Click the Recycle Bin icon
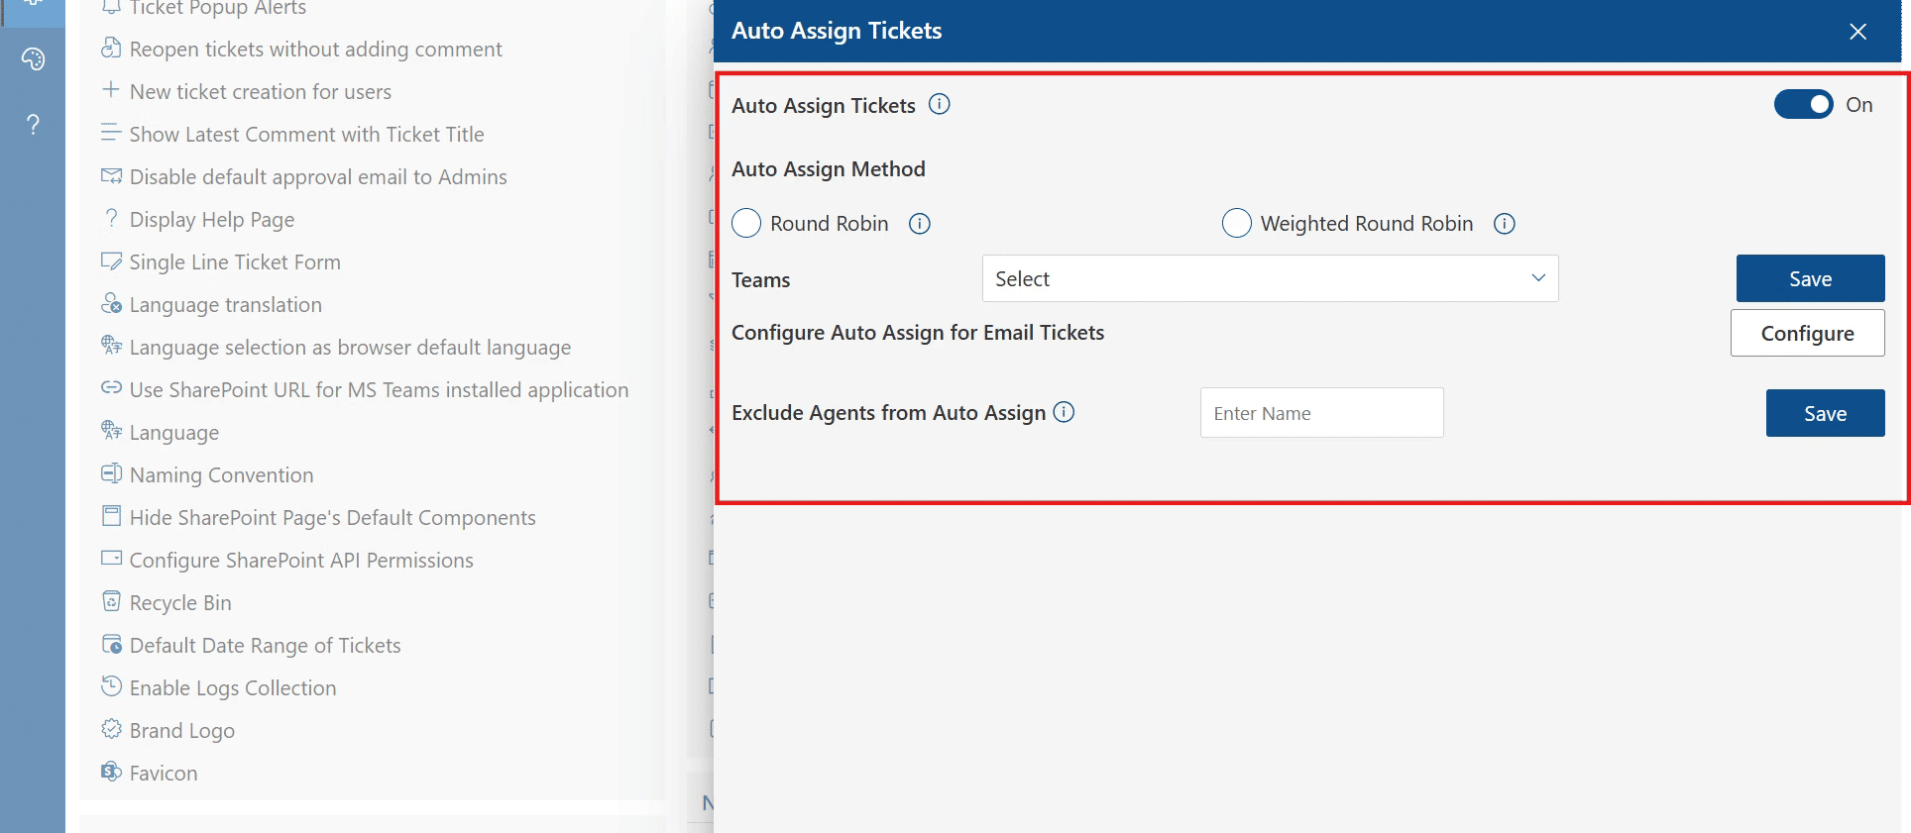This screenshot has width=1911, height=833. (x=111, y=601)
